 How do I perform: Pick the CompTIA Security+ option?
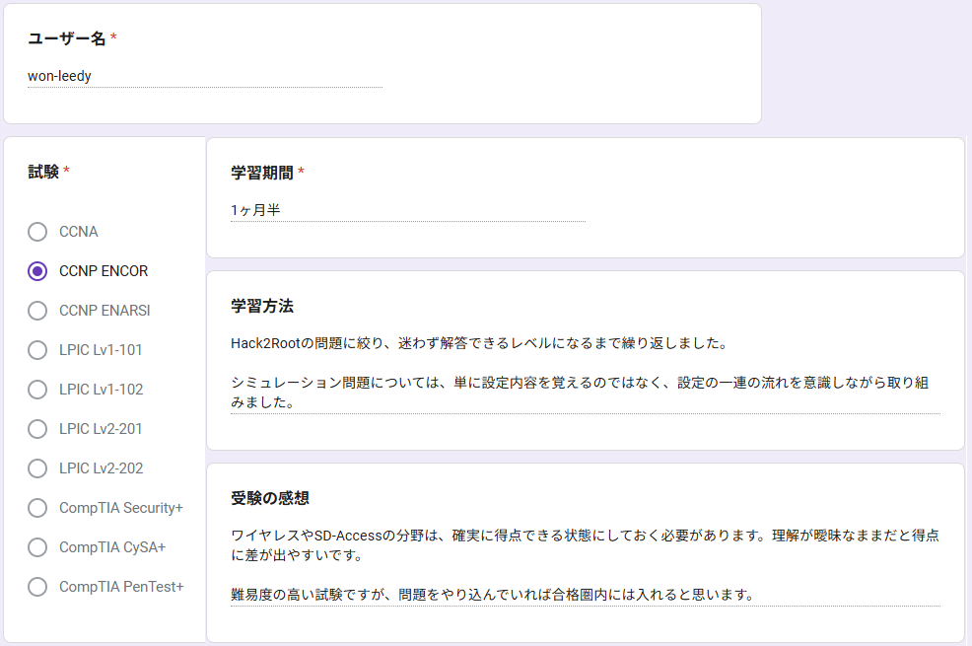click(37, 508)
